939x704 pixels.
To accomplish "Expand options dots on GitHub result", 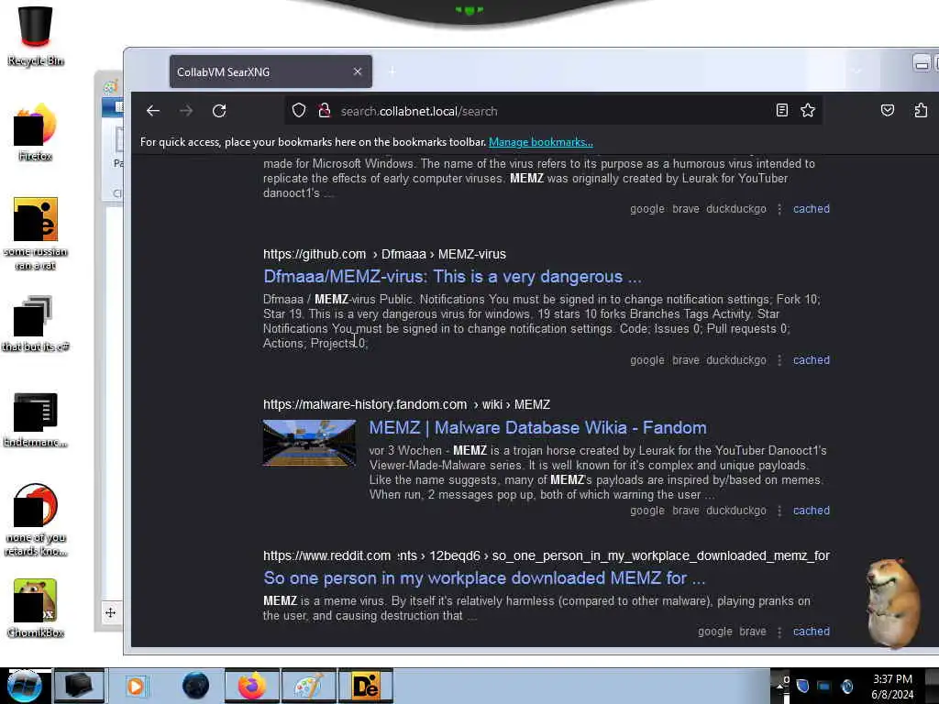I will 779,360.
